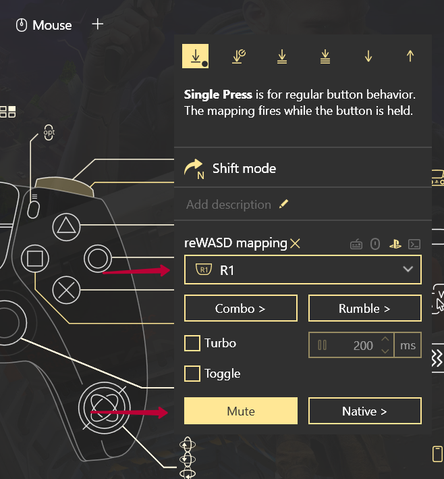Open the Native options
This screenshot has width=444, height=479.
click(x=364, y=411)
